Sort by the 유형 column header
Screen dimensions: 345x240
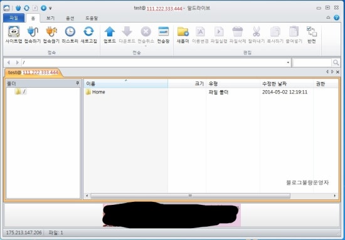[x=233, y=84]
